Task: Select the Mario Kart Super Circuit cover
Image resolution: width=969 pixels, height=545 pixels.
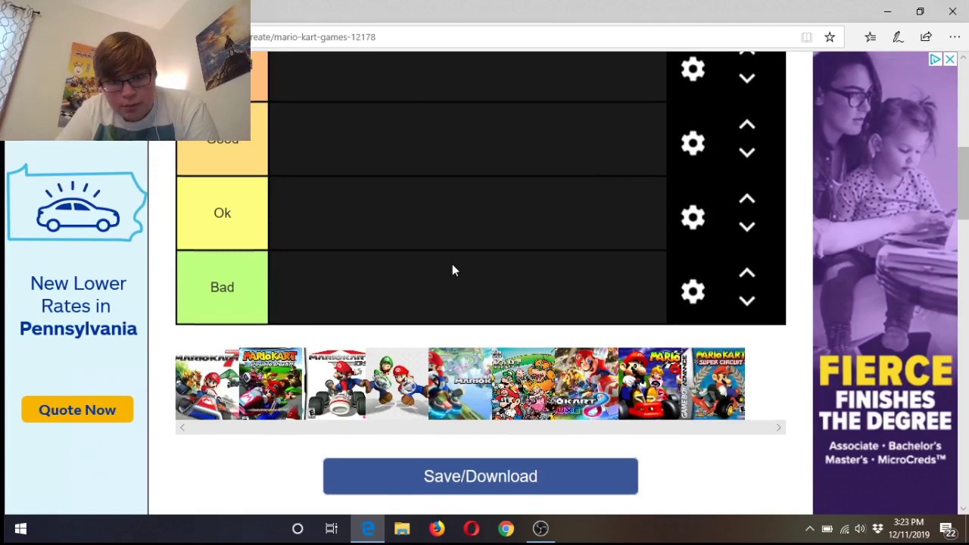Action: 713,384
